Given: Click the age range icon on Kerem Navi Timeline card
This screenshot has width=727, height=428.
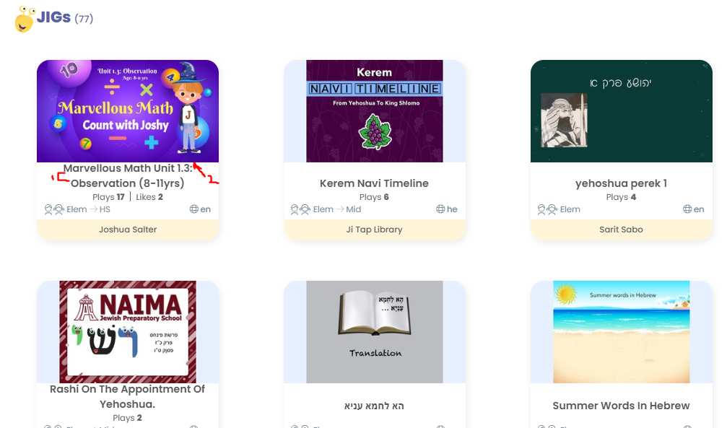Looking at the screenshot, I should click(x=300, y=209).
